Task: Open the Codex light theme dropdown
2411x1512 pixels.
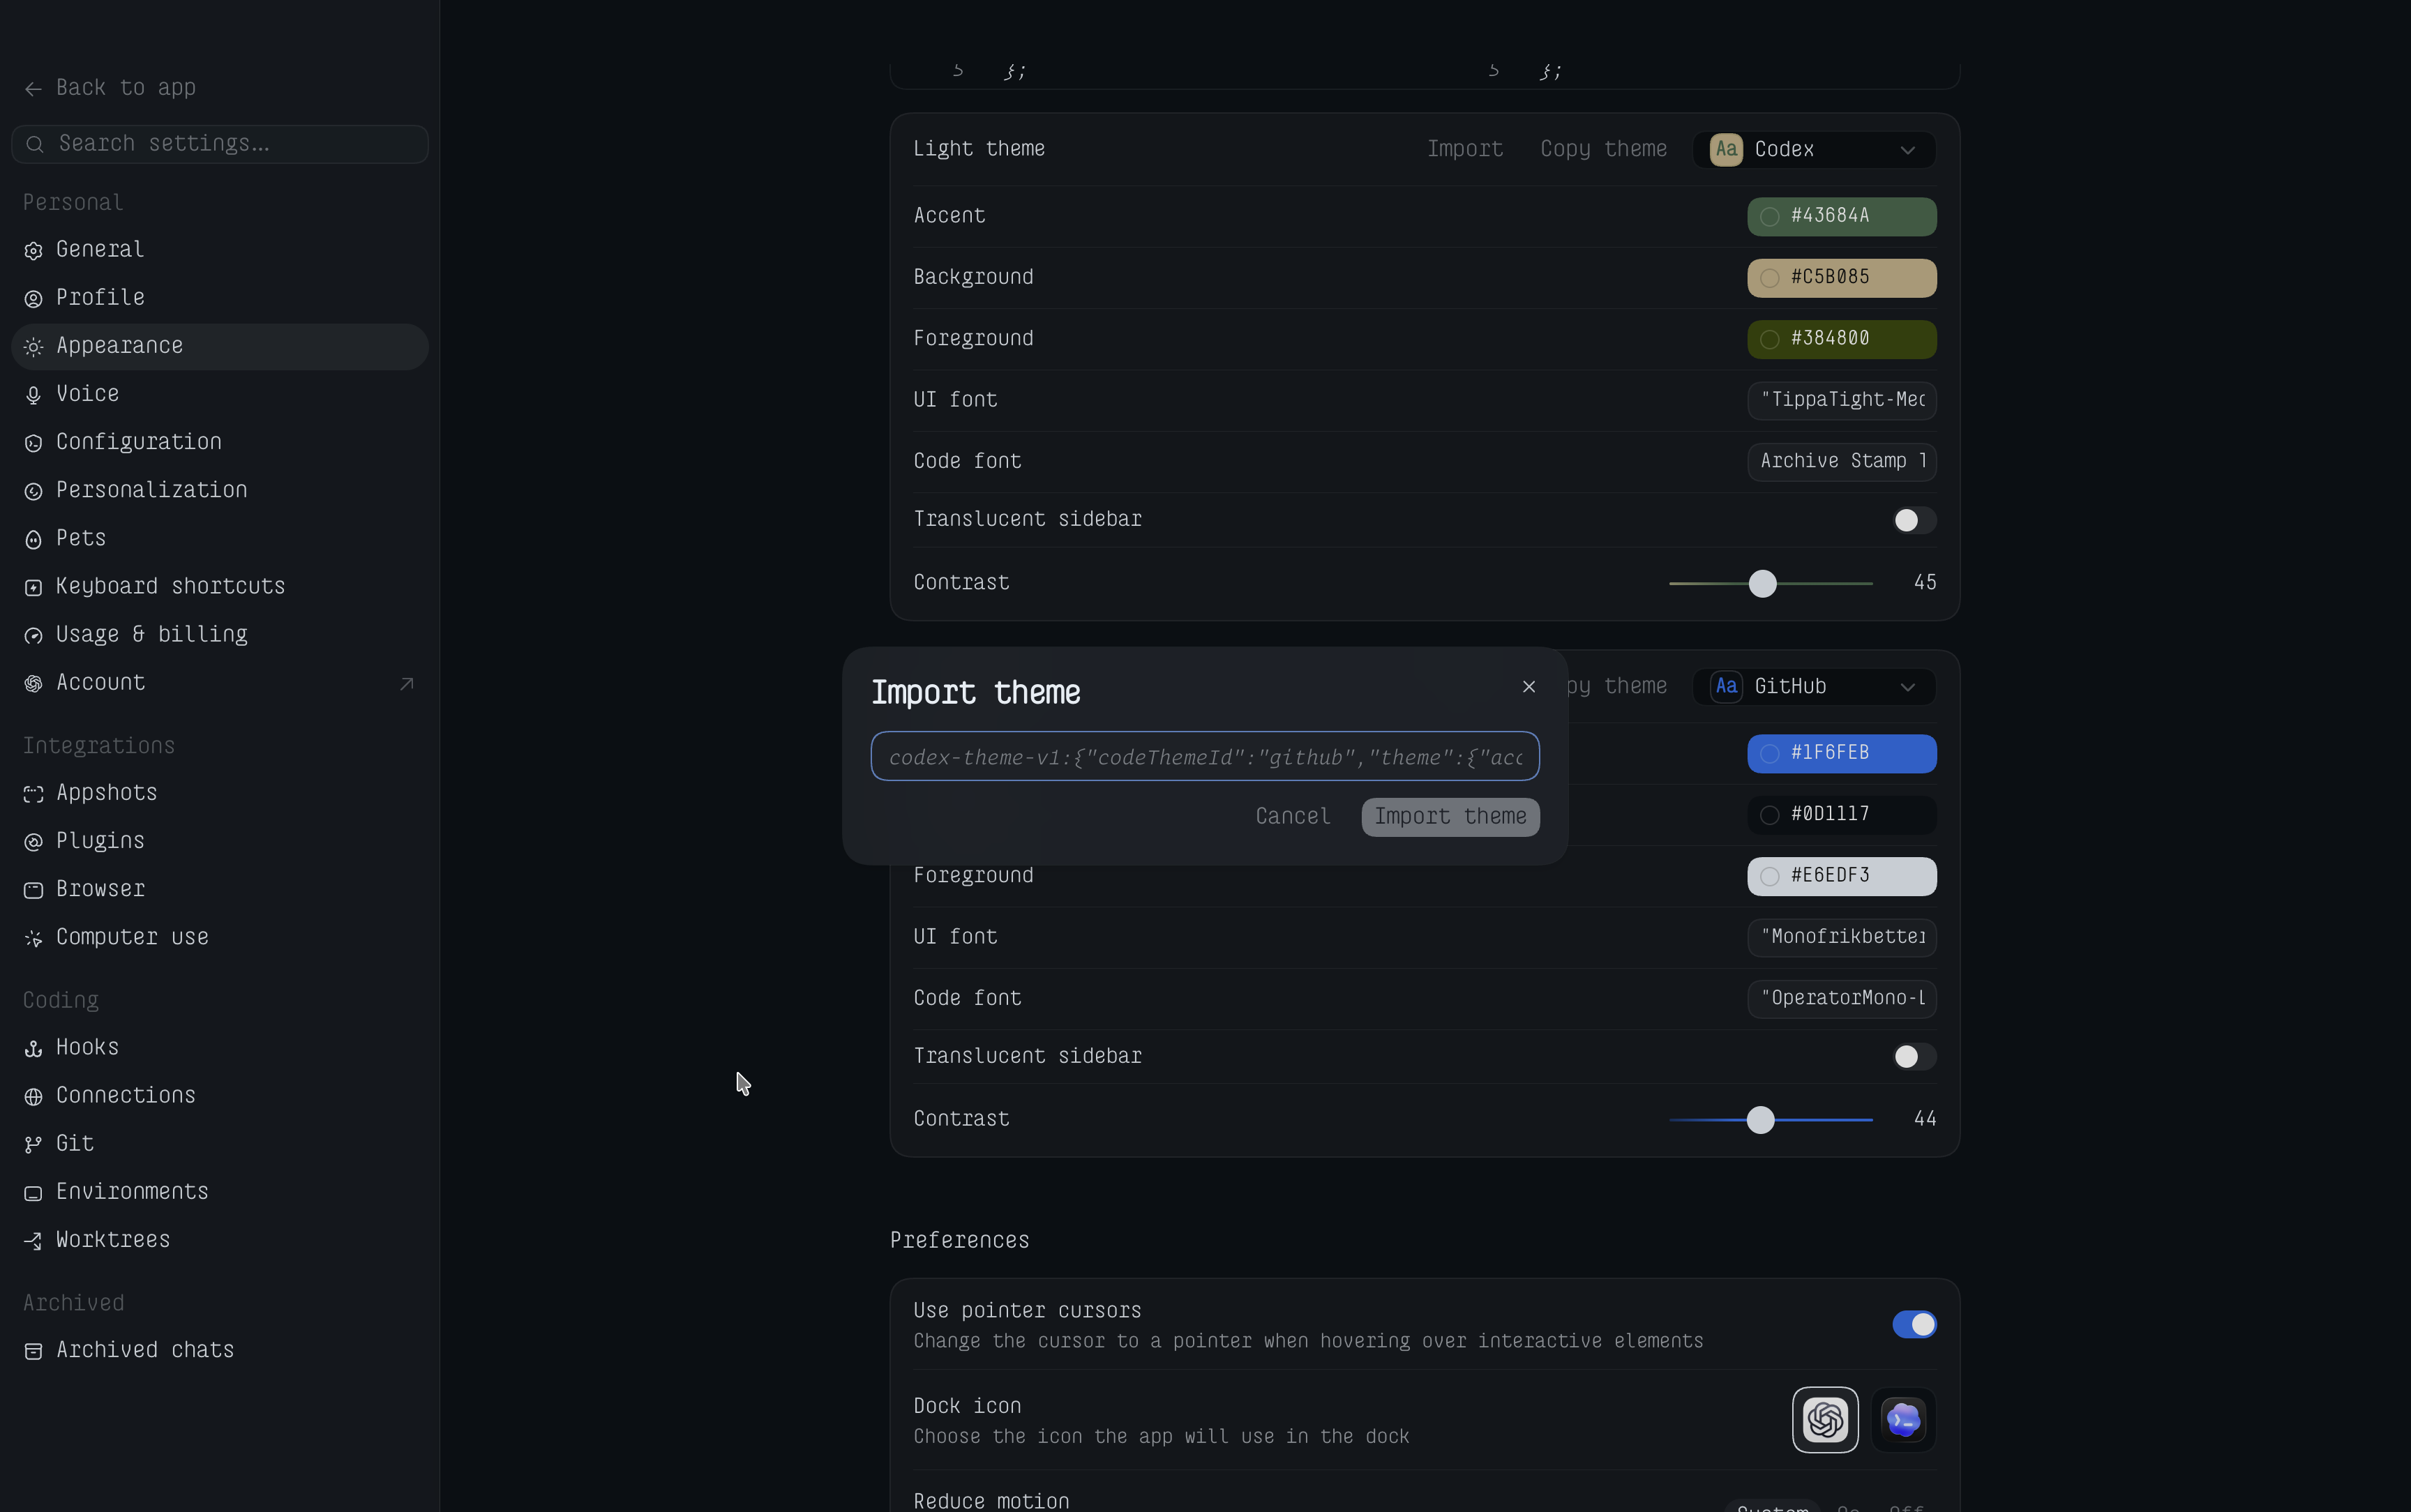Action: pyautogui.click(x=1814, y=149)
